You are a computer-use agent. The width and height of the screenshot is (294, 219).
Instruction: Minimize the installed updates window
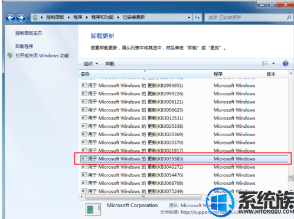click(262, 5)
